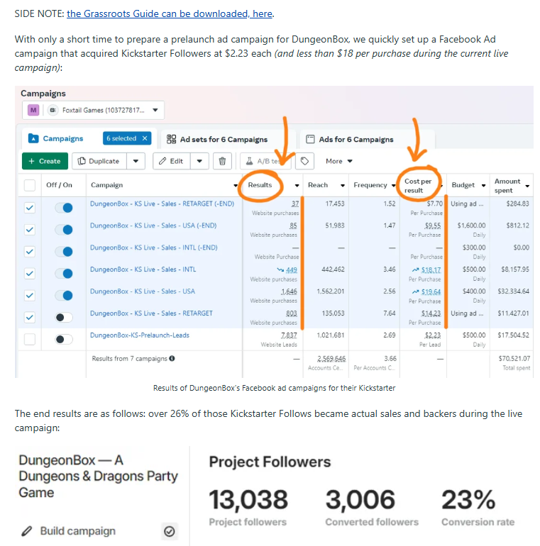The image size is (540, 546).
Task: Click the DungeonBox checkmark status icon
Action: pyautogui.click(x=169, y=531)
